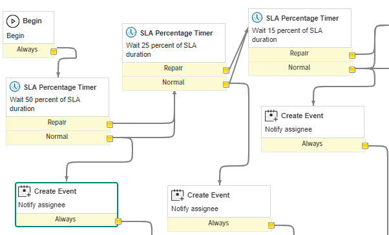Click calendar icon of highlighted Create Event
The image size is (389, 235).
(25, 191)
